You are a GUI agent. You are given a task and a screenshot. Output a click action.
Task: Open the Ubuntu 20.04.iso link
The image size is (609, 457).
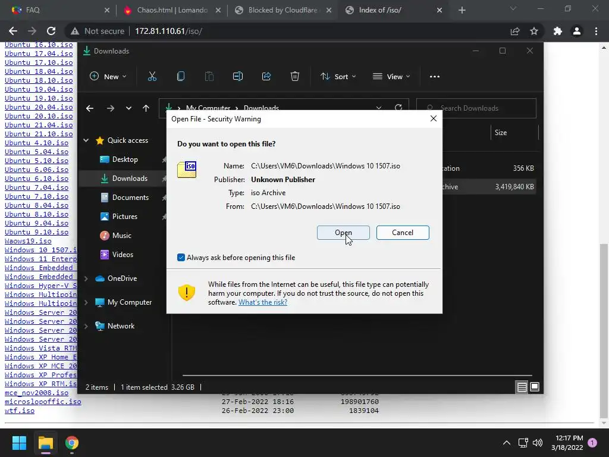pyautogui.click(x=39, y=107)
